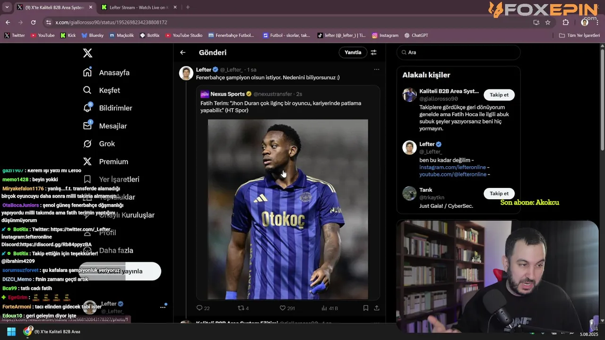The width and height of the screenshot is (605, 340).
Task: Click Lefter's avatar on the post
Action: coord(186,73)
